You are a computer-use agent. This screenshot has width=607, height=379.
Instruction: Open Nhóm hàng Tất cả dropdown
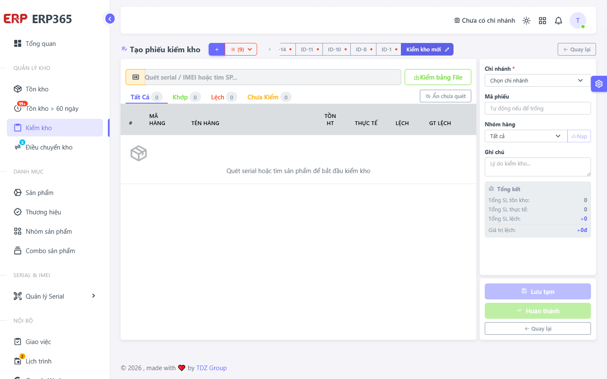(526, 136)
